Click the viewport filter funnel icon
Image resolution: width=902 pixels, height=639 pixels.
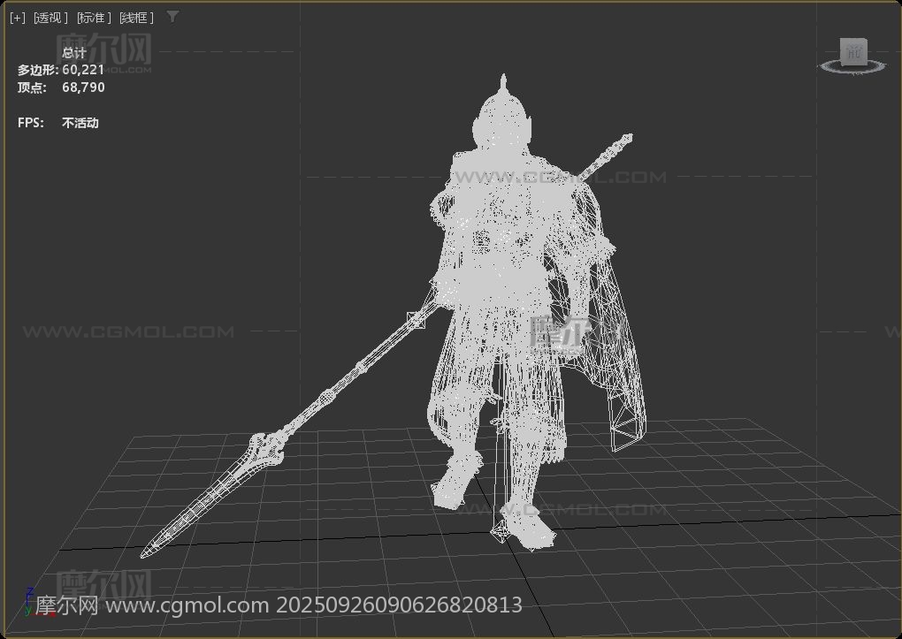(x=172, y=17)
